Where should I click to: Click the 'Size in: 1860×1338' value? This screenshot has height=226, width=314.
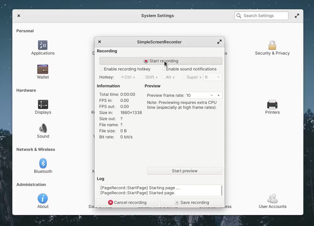131,112
